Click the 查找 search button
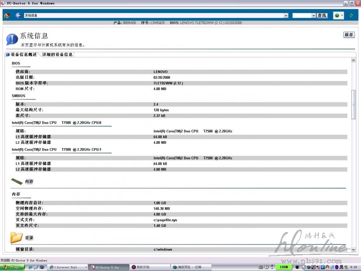The image size is (361, 271). point(322,15)
